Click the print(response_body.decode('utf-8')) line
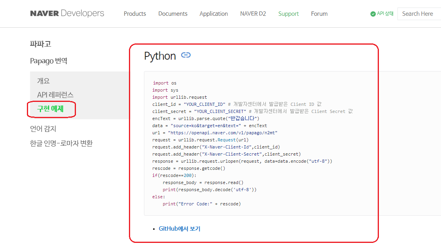Image resolution: width=441 pixels, height=250 pixels. click(x=210, y=190)
